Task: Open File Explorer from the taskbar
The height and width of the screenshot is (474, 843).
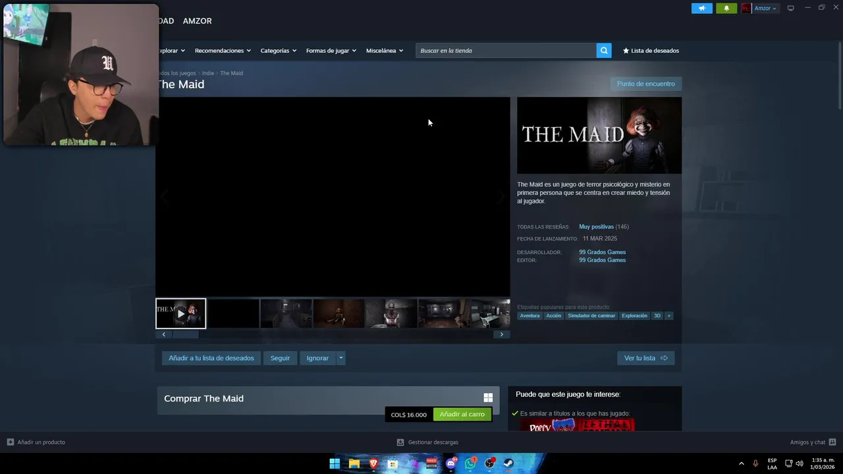Action: [x=354, y=463]
